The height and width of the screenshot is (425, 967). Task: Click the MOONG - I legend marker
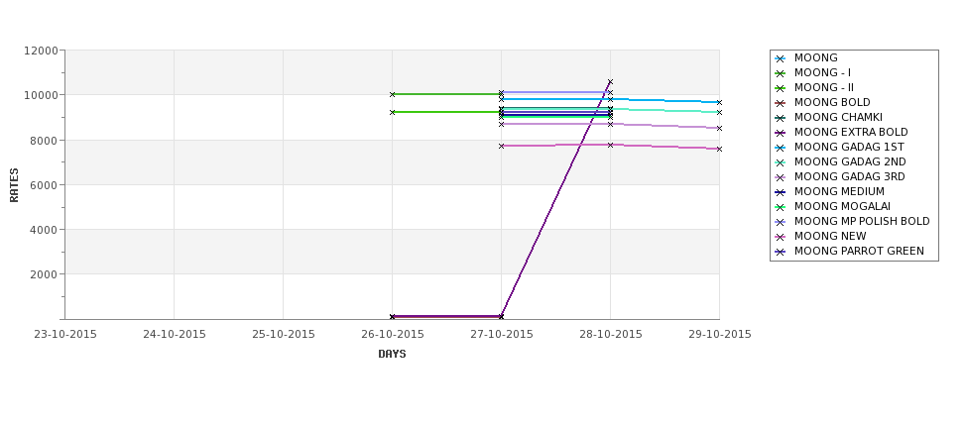click(781, 73)
